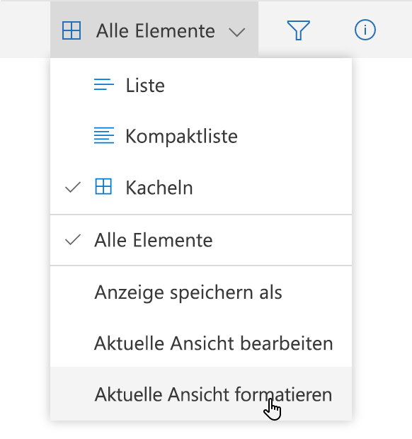Select Aktuelle Ansicht formatieren
Image resolution: width=412 pixels, height=439 pixels.
tap(201, 394)
